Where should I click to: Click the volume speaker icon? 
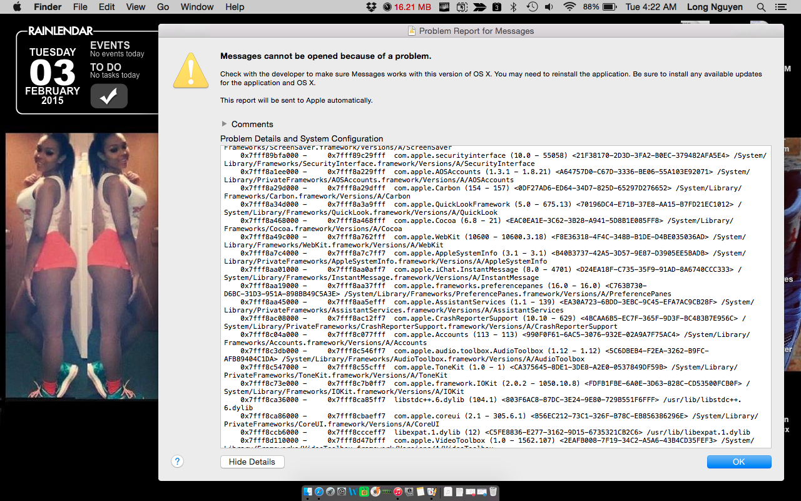click(x=549, y=7)
